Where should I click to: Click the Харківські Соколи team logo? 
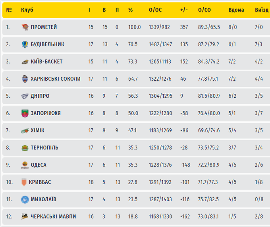25,79
